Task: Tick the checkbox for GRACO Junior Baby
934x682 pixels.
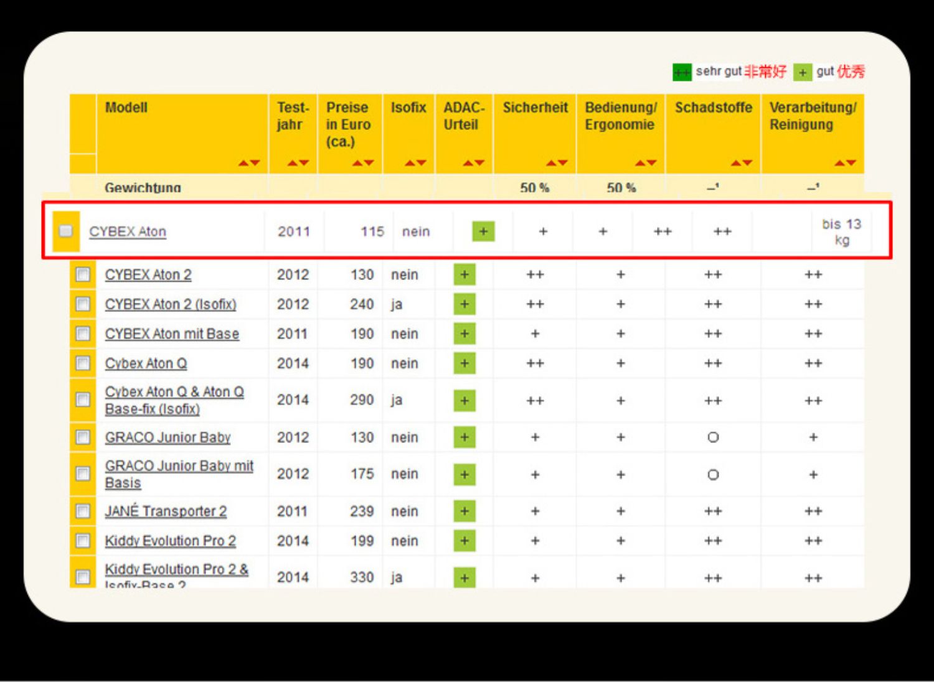Action: pos(83,437)
